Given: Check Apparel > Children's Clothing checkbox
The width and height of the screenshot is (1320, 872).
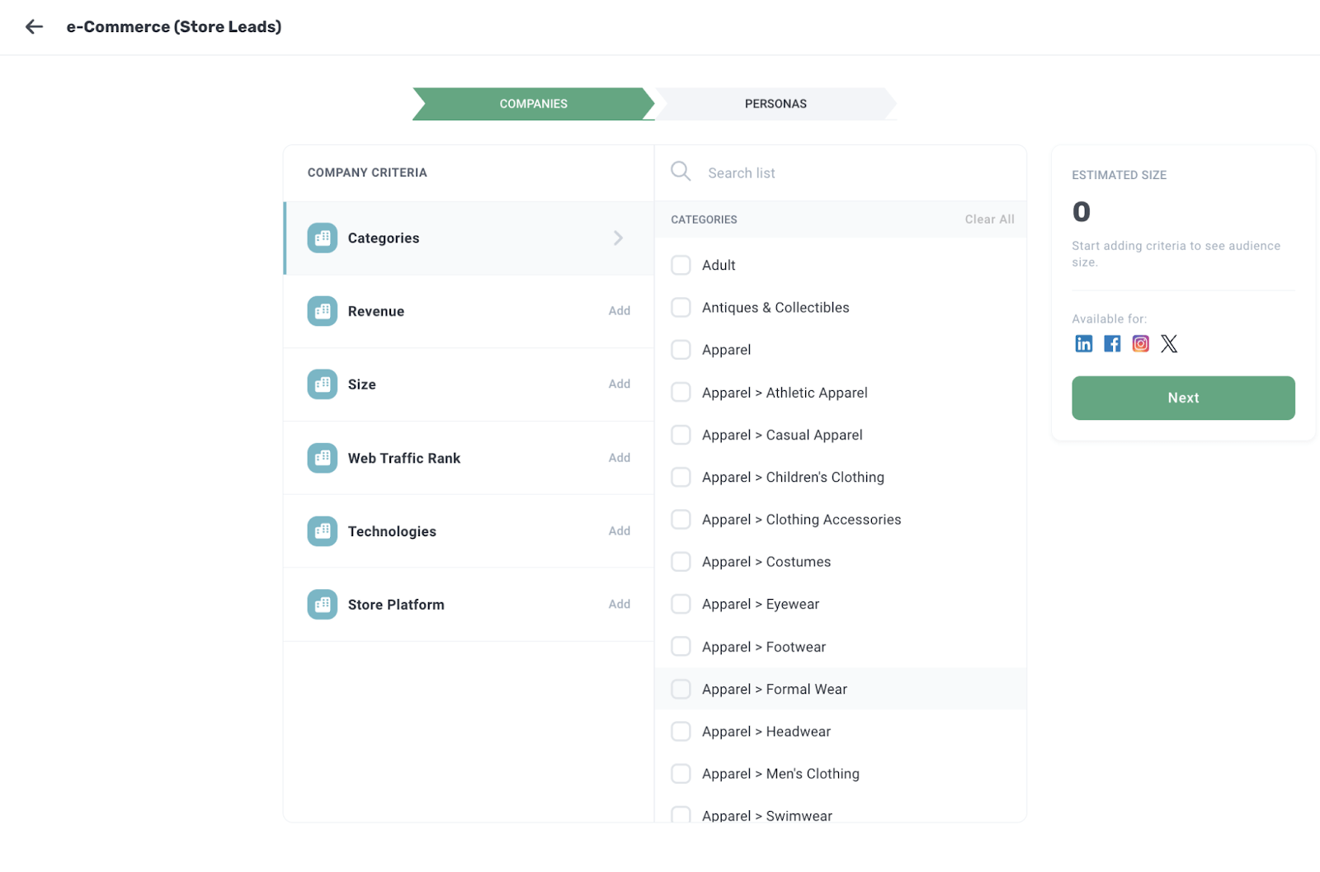Looking at the screenshot, I should (681, 477).
